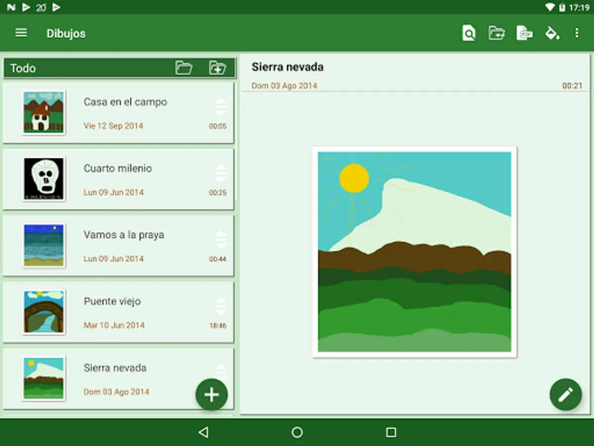Image resolution: width=594 pixels, height=446 pixels.
Task: Tap reorder arrows on Casa en el campo
Action: click(x=221, y=107)
